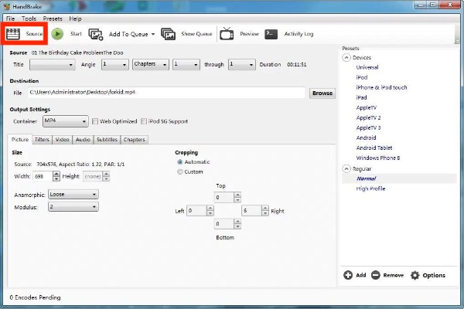
Task: Select the iPad preset
Action: pyautogui.click(x=361, y=97)
